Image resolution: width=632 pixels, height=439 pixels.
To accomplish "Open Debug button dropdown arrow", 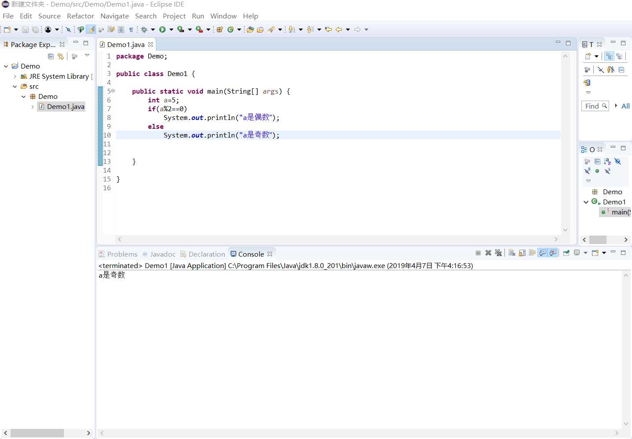I will [x=153, y=29].
